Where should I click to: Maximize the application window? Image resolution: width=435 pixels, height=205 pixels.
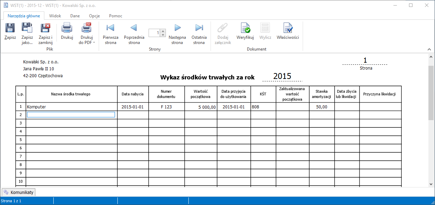click(x=411, y=5)
